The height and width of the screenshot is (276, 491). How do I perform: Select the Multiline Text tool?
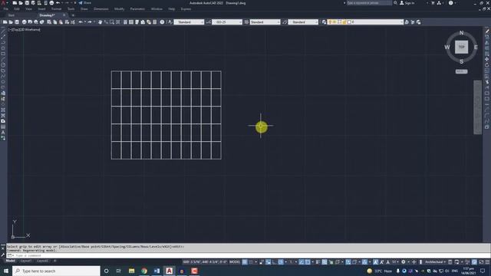point(3,133)
